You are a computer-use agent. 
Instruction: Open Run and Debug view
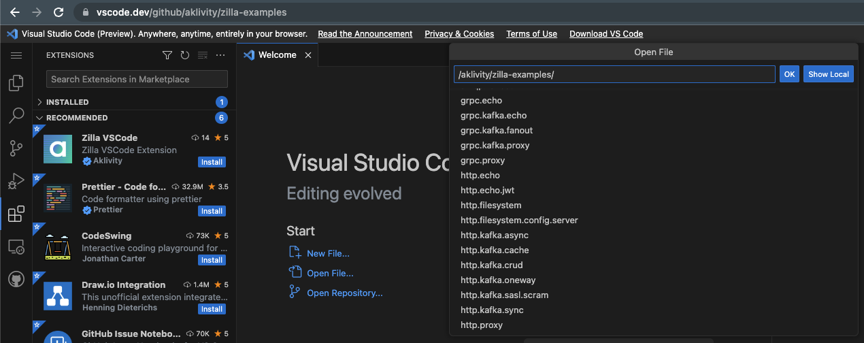click(x=16, y=181)
